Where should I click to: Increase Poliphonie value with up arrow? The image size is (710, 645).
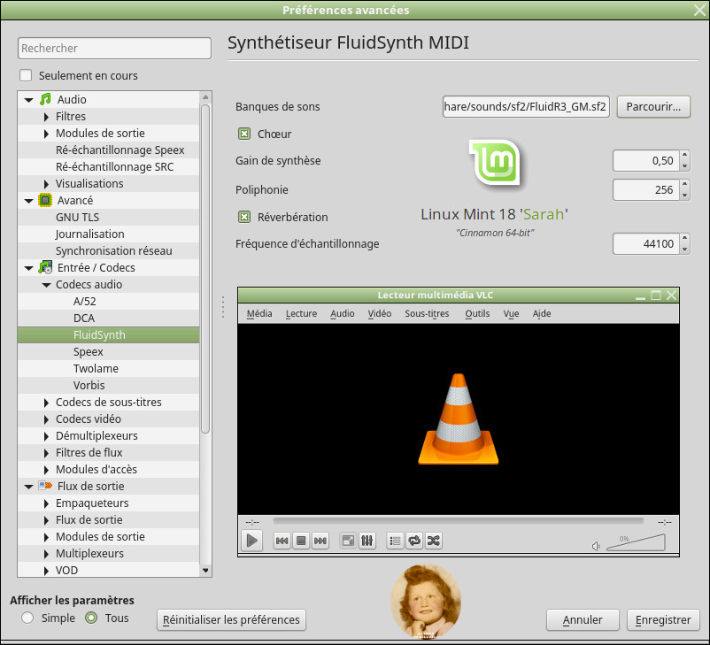coord(684,184)
